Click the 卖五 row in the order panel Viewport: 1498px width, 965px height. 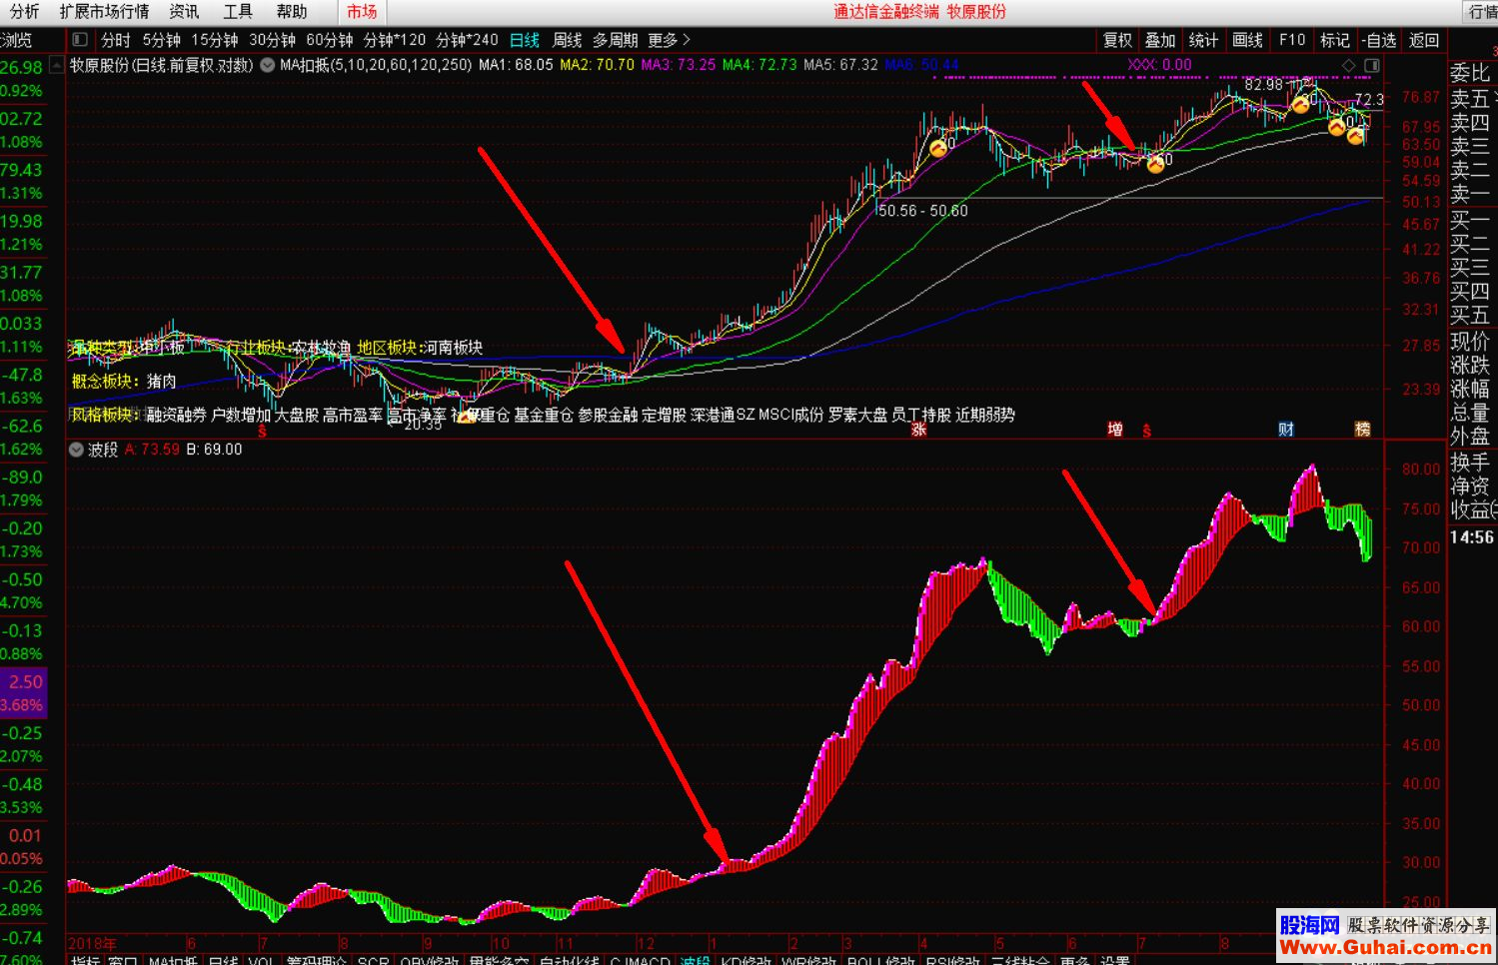[x=1470, y=98]
